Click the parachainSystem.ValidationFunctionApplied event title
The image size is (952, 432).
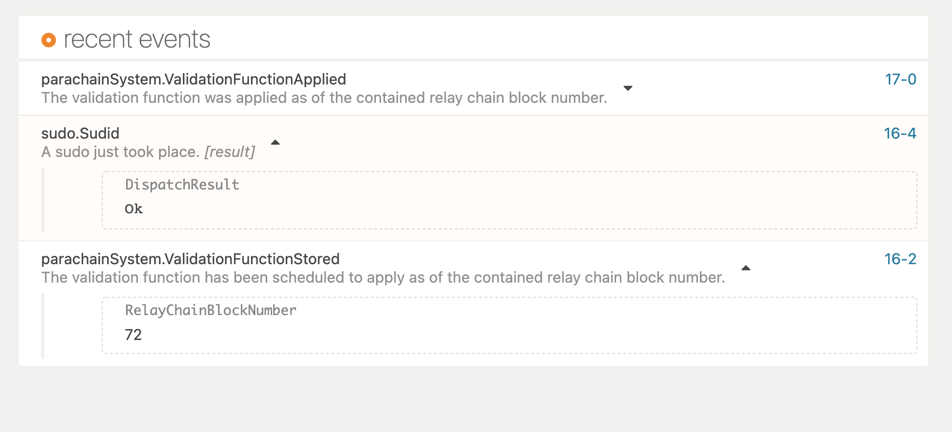(x=193, y=80)
